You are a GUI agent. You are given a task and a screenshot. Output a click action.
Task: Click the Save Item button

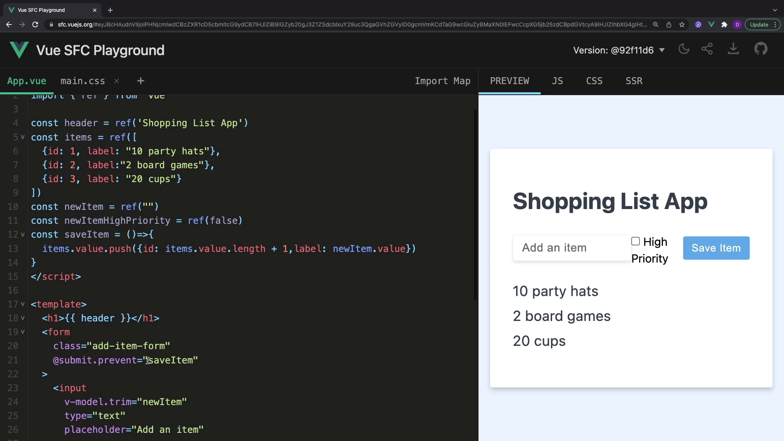tap(716, 248)
